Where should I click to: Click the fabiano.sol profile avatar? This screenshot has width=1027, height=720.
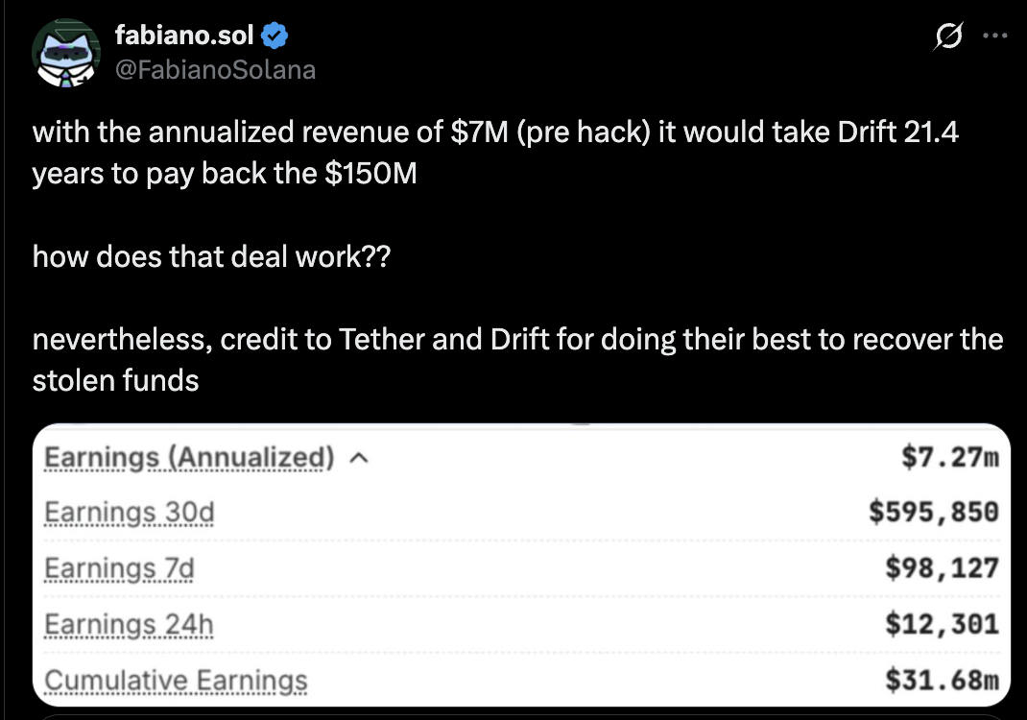coord(65,53)
